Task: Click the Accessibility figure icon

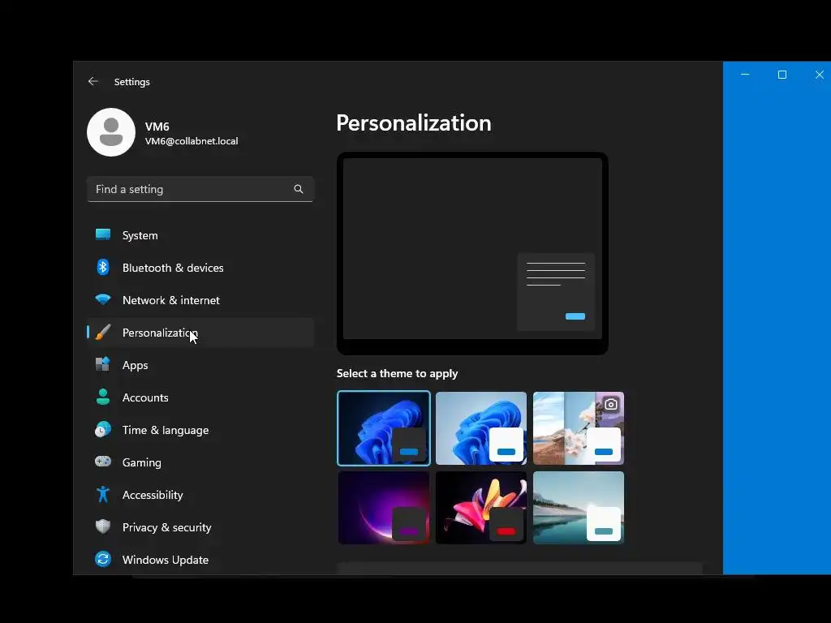Action: (x=103, y=494)
